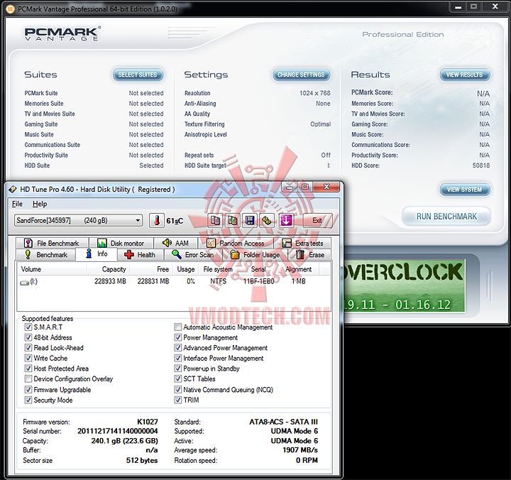Minimize the PCMark Vantage window
Screen dimensions: 511x480
coord(458,7)
